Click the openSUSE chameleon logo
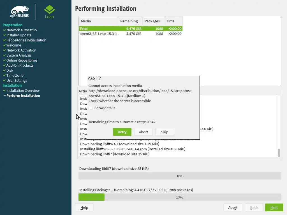 20,12
